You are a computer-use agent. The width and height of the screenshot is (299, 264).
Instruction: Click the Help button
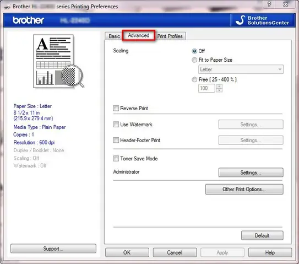coord(270,252)
